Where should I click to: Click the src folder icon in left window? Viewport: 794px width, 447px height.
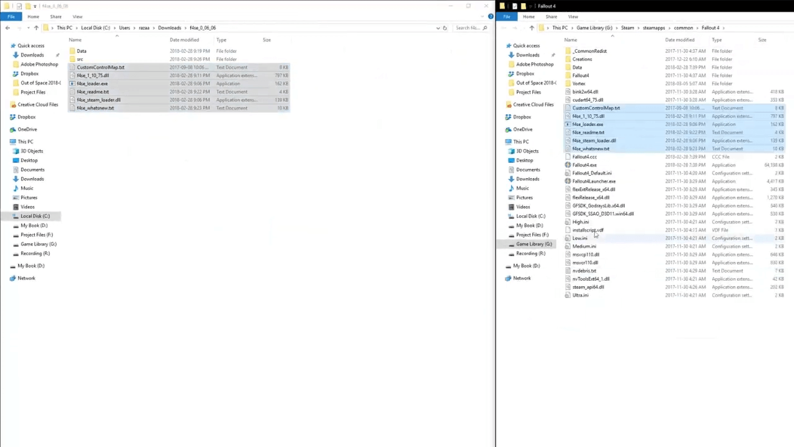click(x=73, y=59)
